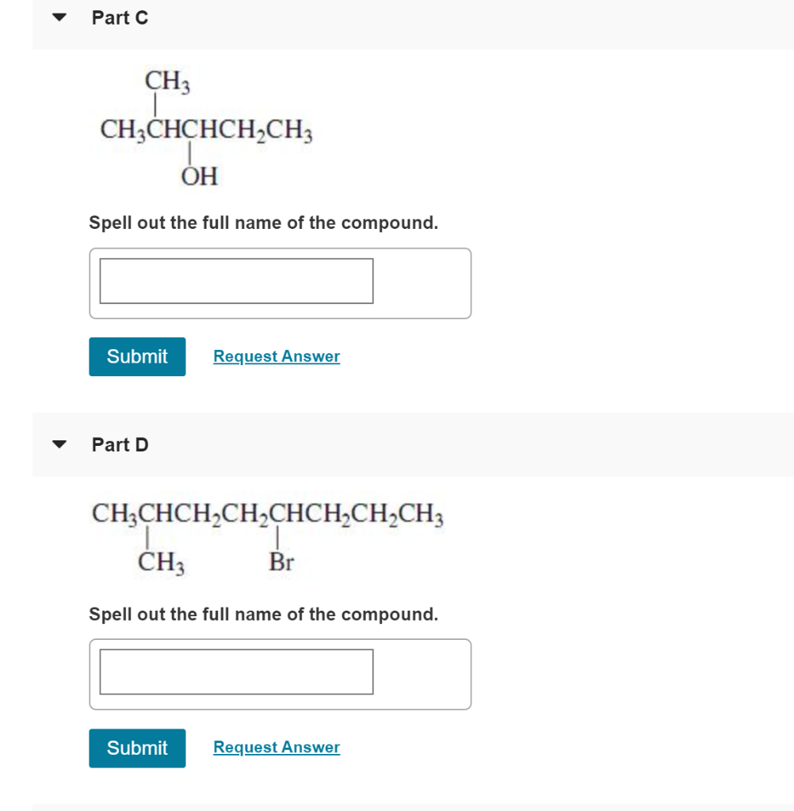Click the disclosure arrow beside Part C
794x811 pixels.
pyautogui.click(x=59, y=17)
